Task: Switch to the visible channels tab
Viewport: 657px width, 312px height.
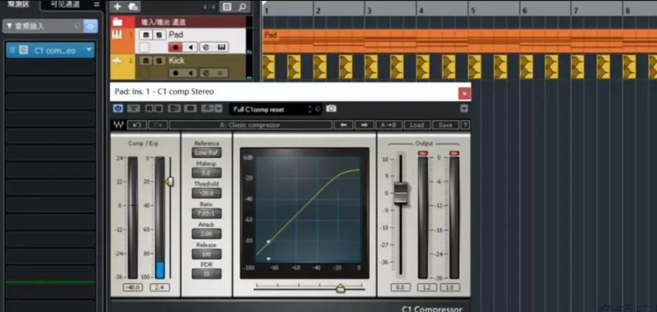Action: pos(65,5)
